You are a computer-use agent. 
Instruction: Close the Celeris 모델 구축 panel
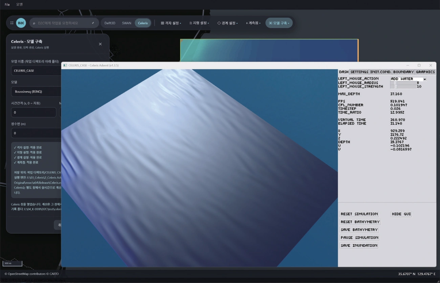coord(100,44)
